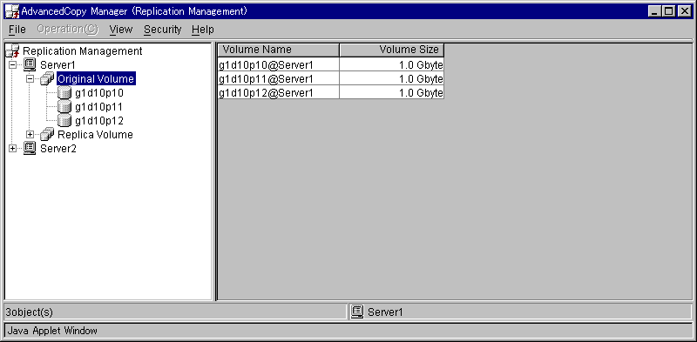Click the Server1 computer icon in tree
697x342 pixels.
click(x=30, y=65)
